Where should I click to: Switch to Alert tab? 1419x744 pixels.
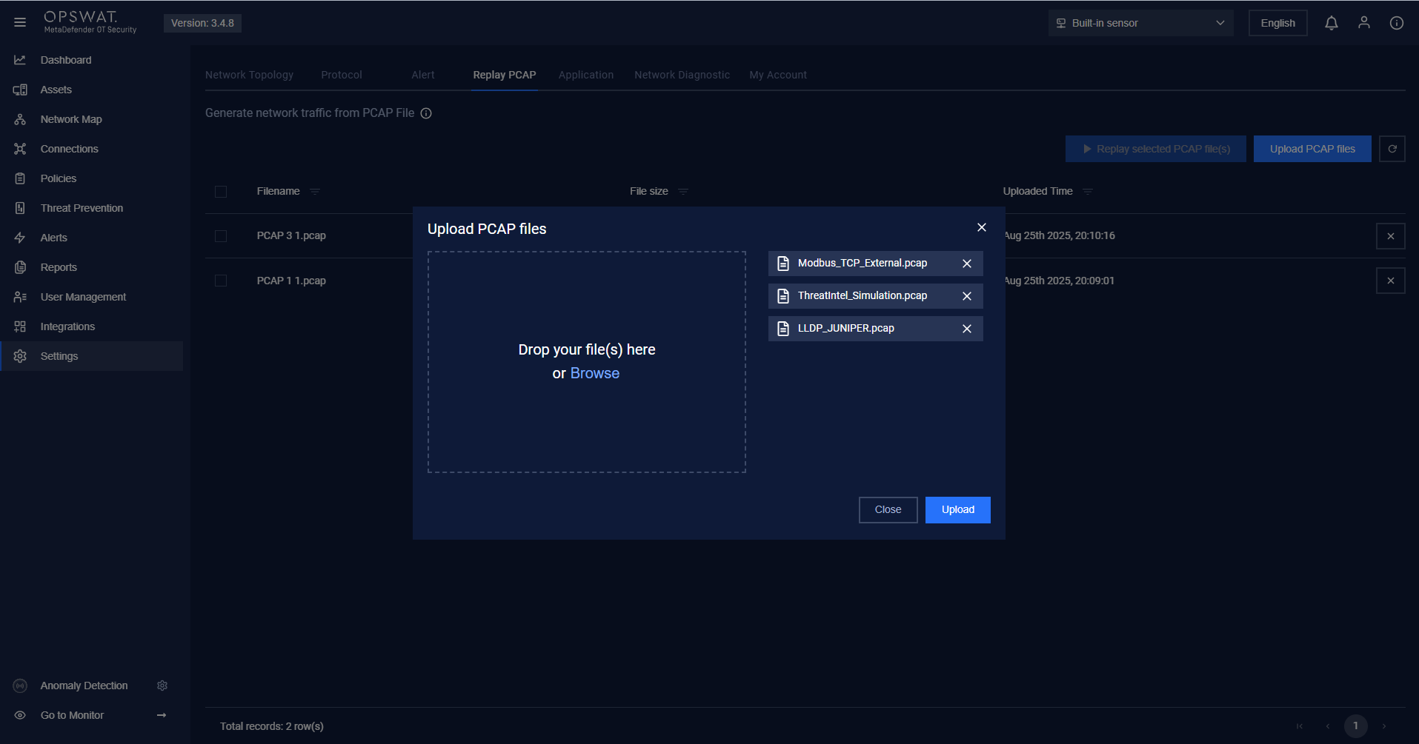coord(423,75)
